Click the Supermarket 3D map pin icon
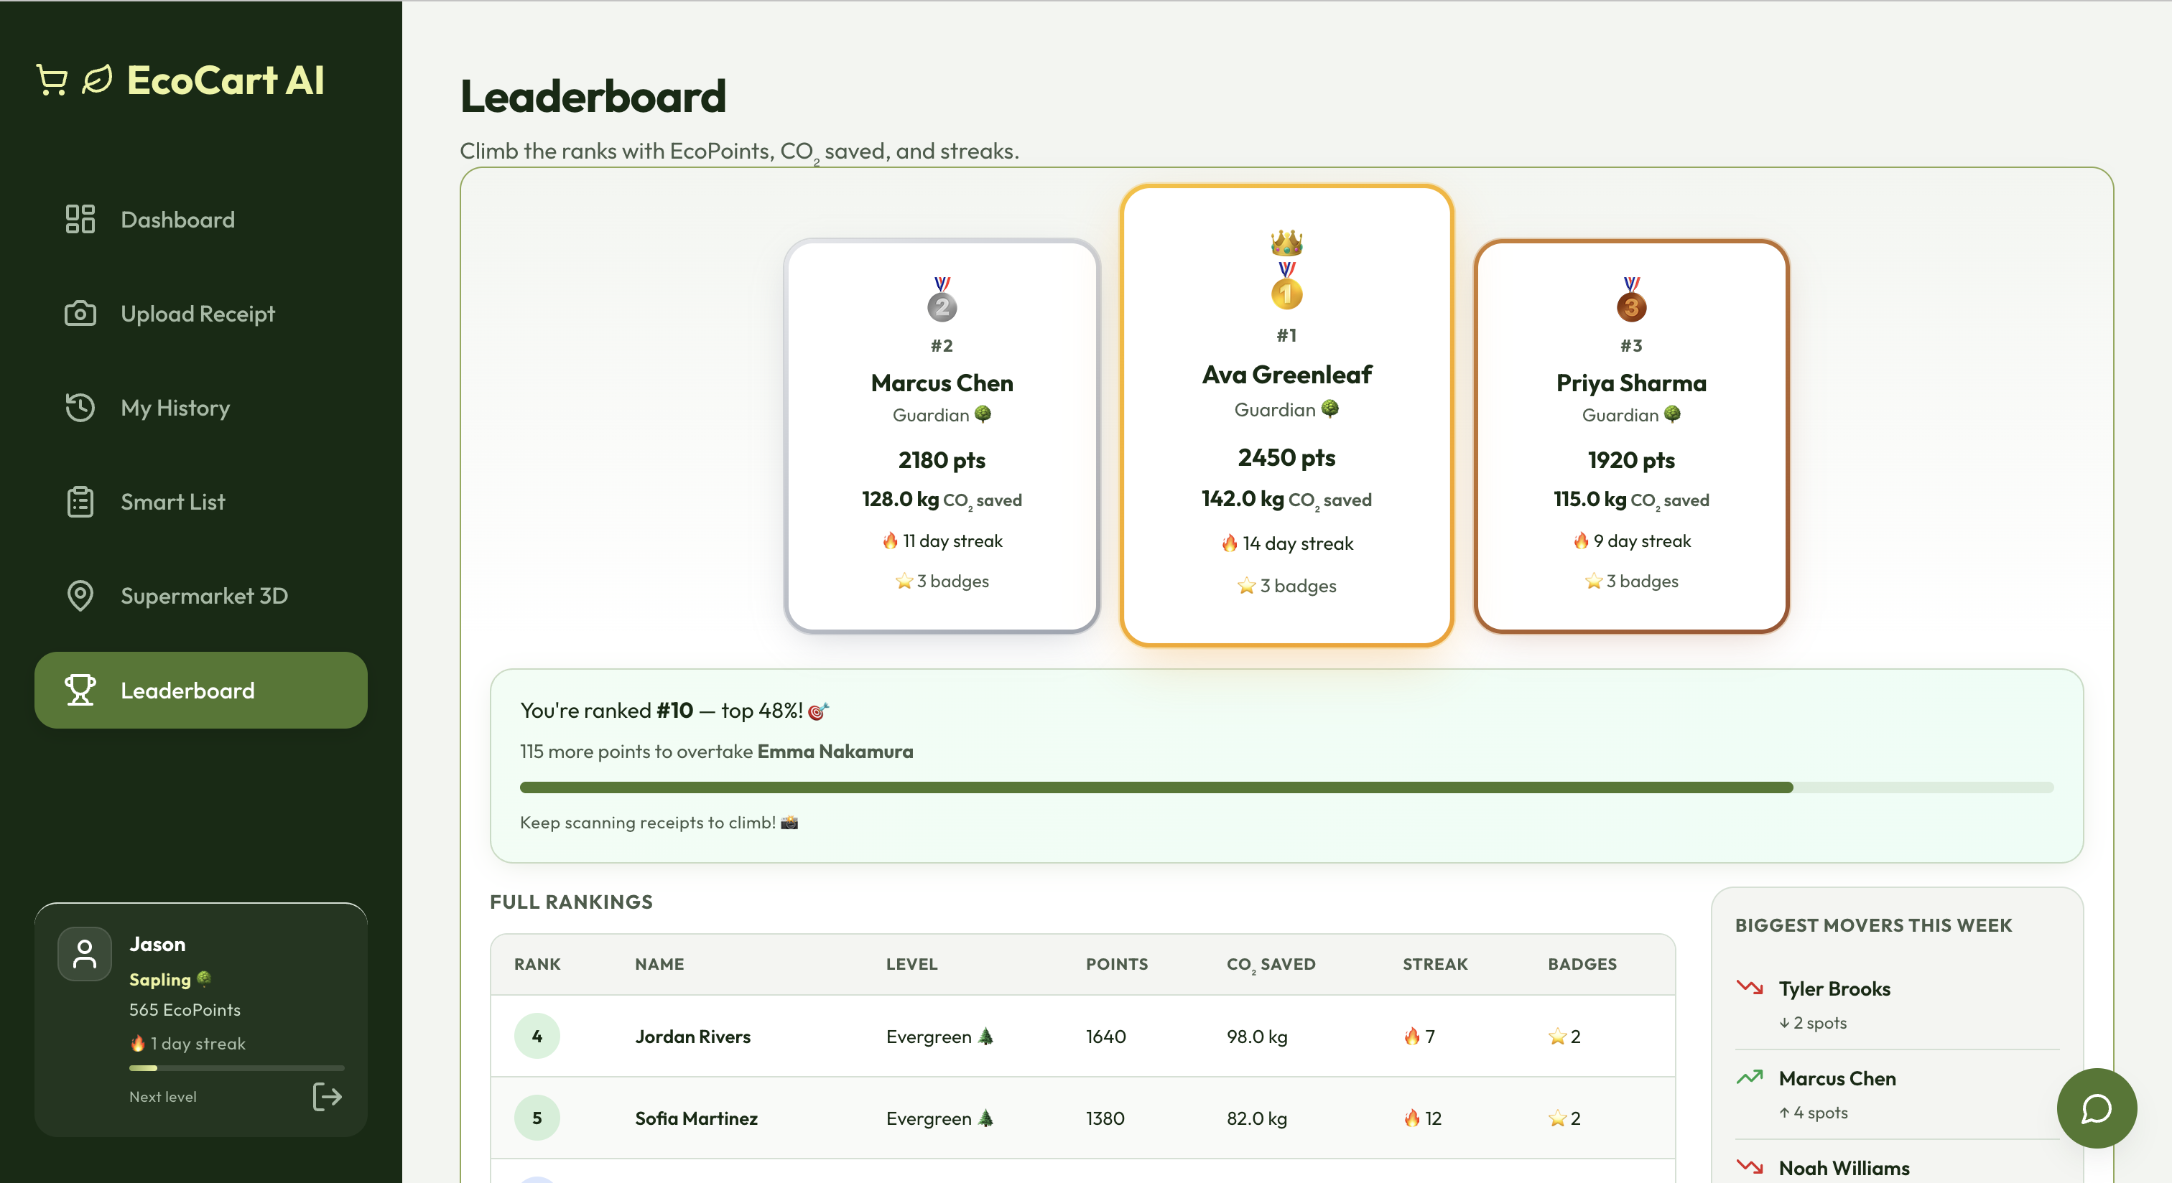2172x1183 pixels. [80, 596]
